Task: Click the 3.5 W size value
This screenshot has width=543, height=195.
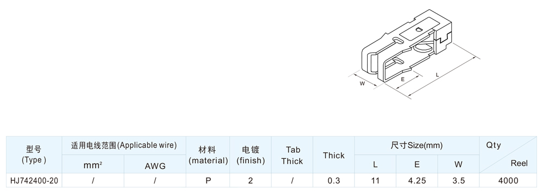Action: tap(458, 180)
